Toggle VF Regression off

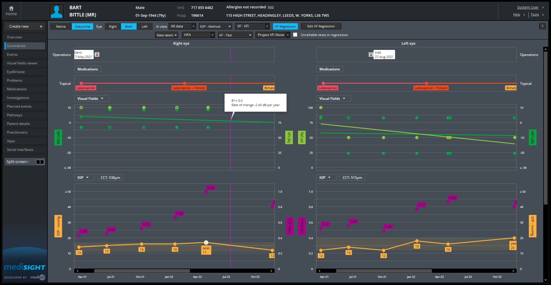tap(285, 26)
